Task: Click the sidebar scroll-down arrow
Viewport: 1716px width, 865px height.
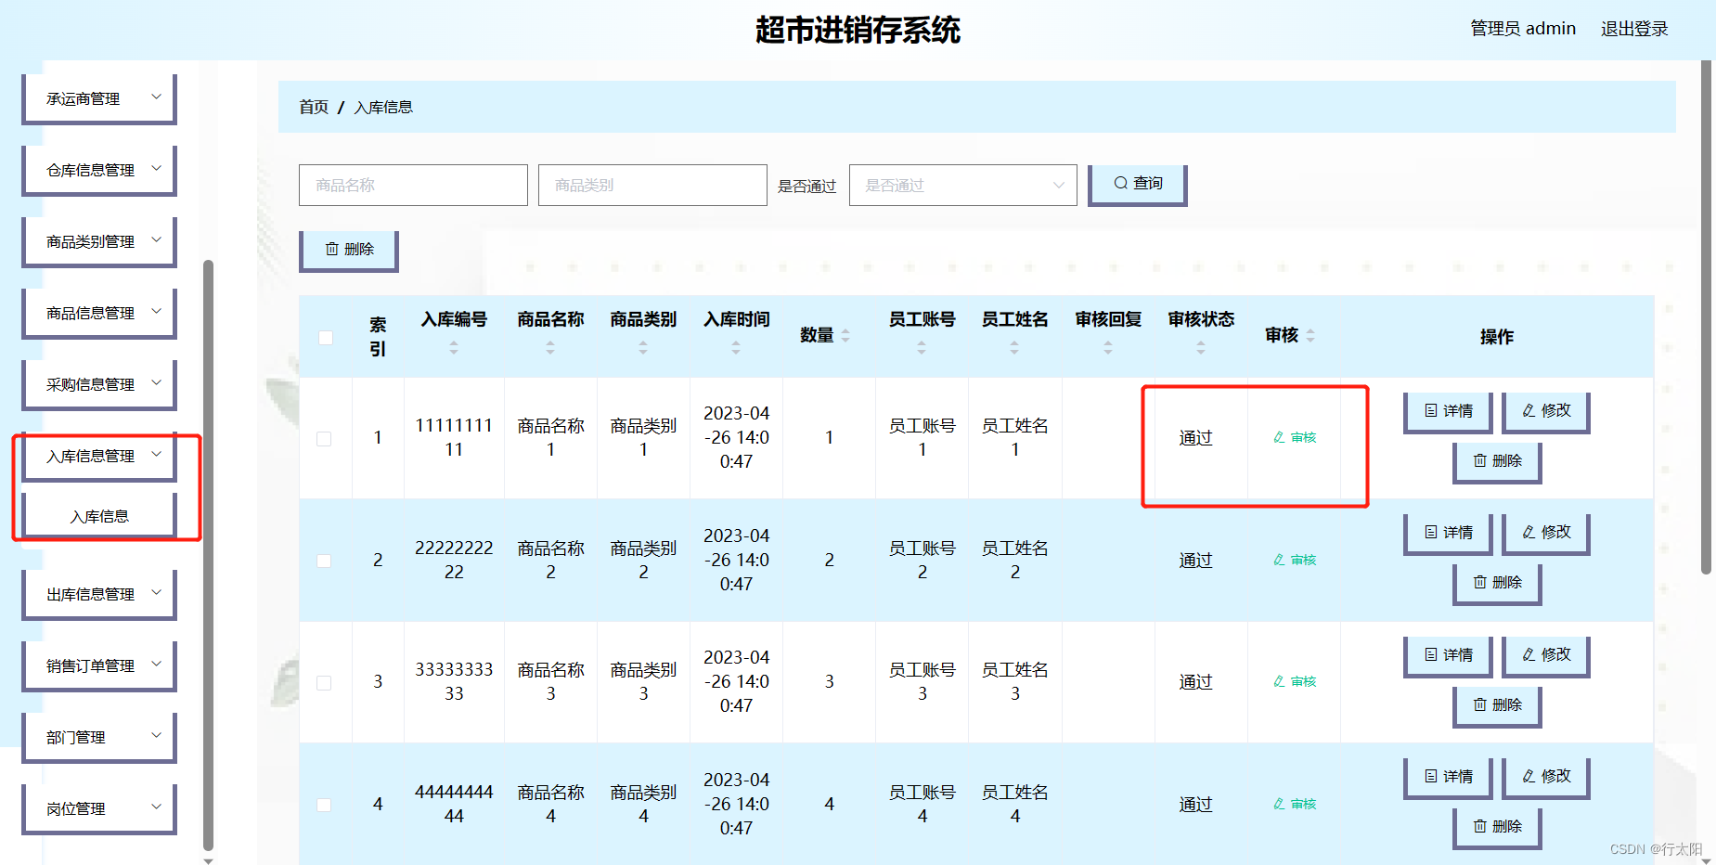Action: pos(208,860)
